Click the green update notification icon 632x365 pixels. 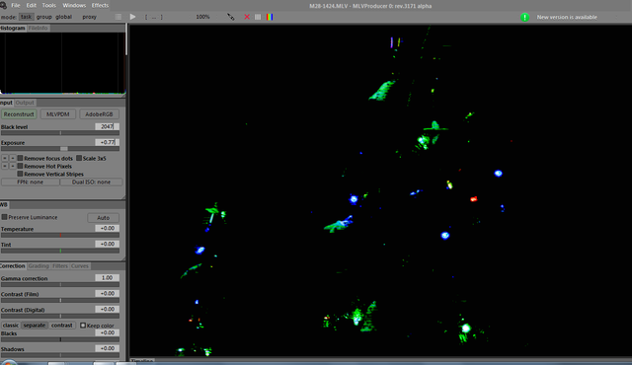point(524,17)
